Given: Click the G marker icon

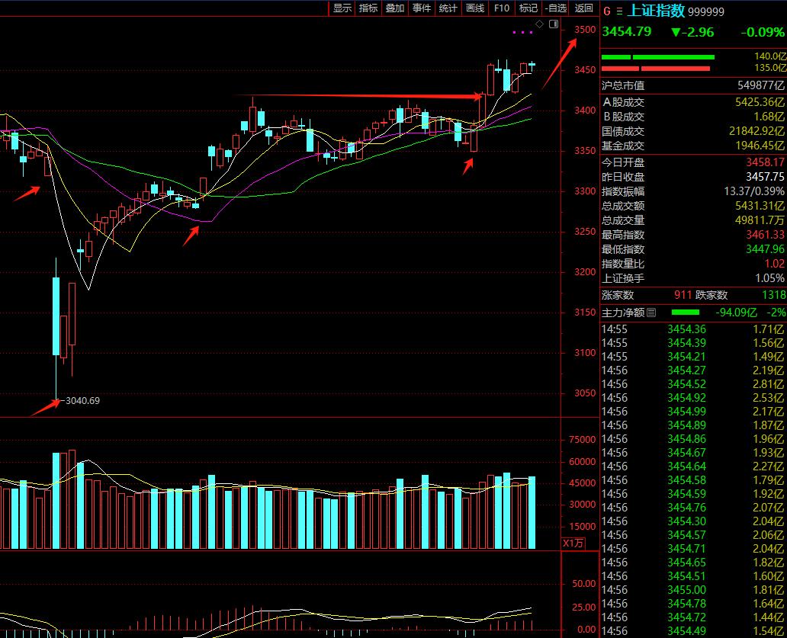Looking at the screenshot, I should (607, 11).
